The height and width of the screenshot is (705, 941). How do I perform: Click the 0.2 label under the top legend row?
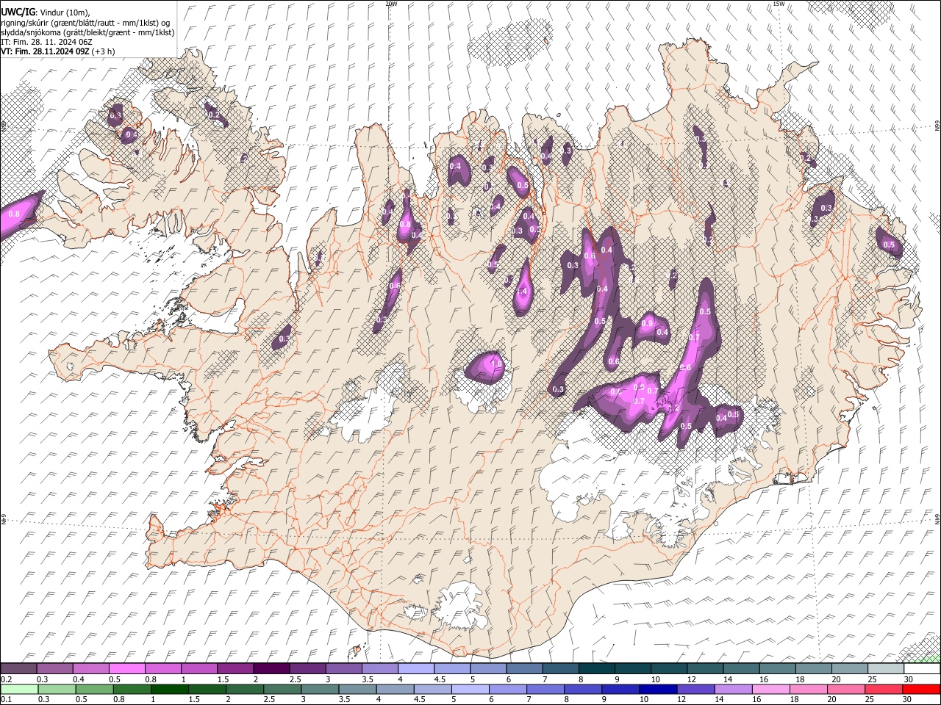[6, 679]
